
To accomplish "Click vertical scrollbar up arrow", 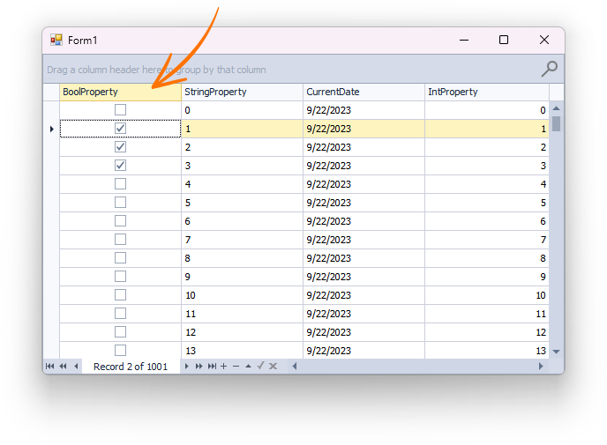I will click(557, 108).
